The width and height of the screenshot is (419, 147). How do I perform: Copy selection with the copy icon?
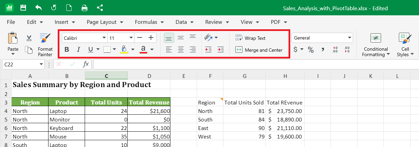coord(29,50)
